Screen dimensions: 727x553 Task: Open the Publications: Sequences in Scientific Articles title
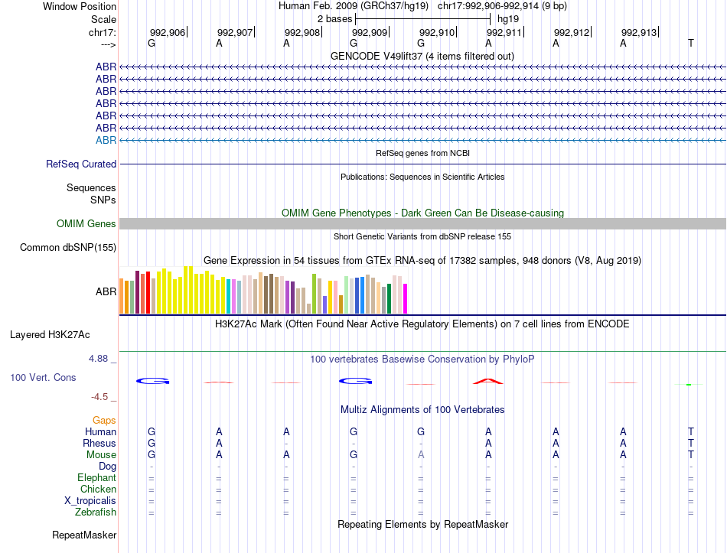click(422, 177)
